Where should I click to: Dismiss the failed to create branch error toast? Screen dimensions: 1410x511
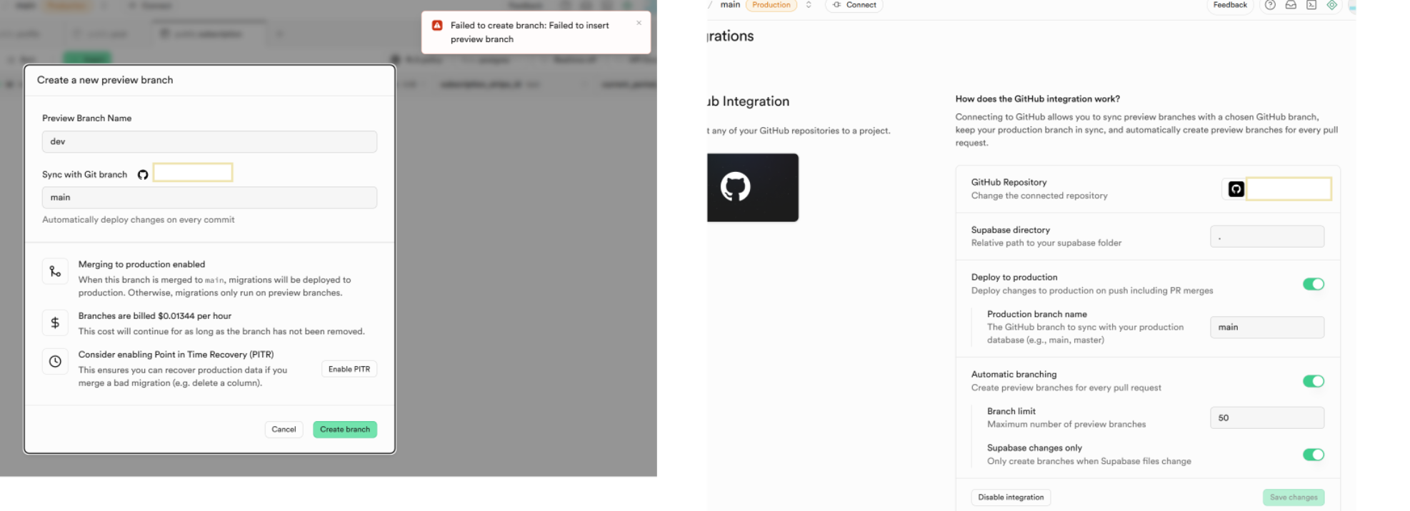coord(639,23)
